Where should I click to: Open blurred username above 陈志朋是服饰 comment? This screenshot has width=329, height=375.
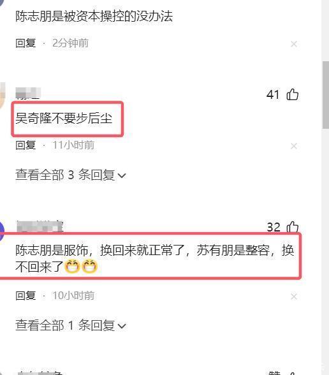[x=40, y=226]
